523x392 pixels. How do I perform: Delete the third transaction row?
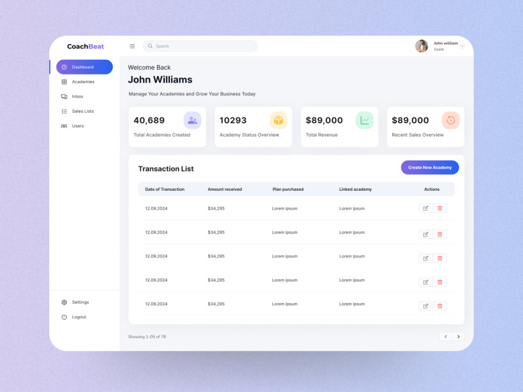(x=440, y=258)
